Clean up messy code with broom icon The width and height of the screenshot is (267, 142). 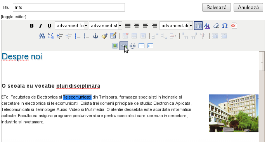click(x=104, y=36)
